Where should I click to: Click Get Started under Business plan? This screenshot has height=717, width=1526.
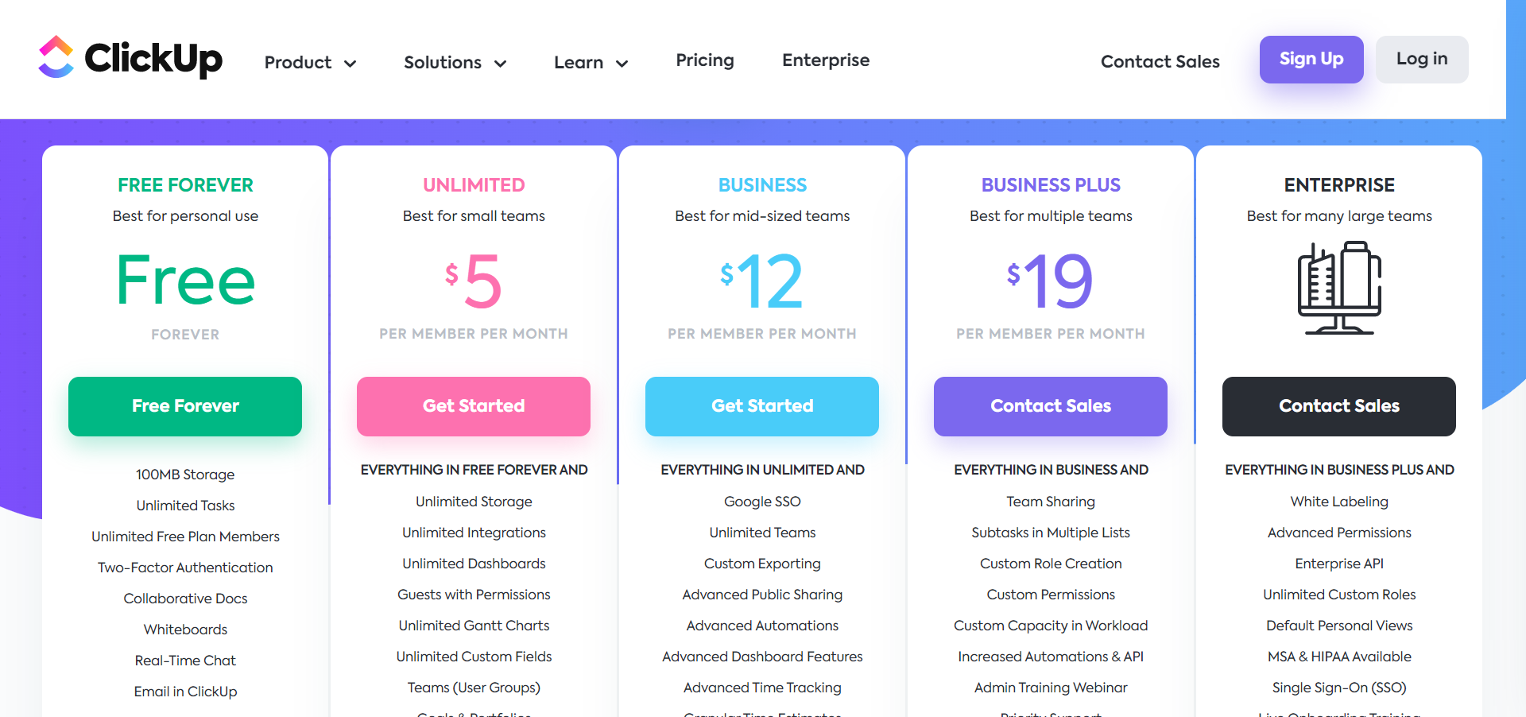coord(762,406)
